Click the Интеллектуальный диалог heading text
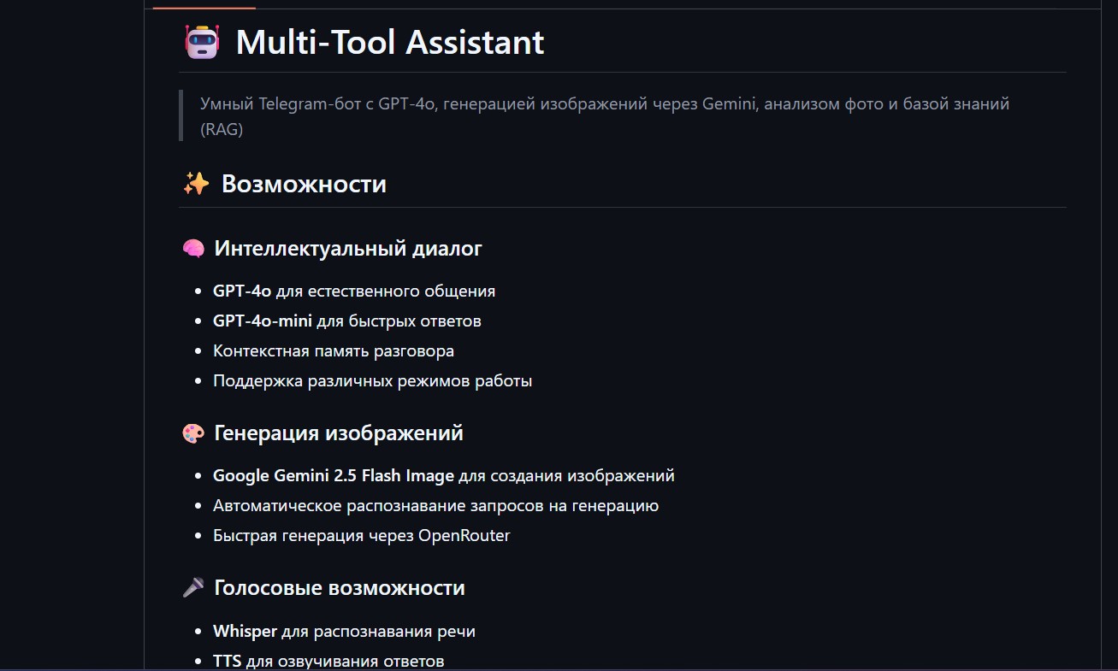1118x671 pixels. [348, 249]
